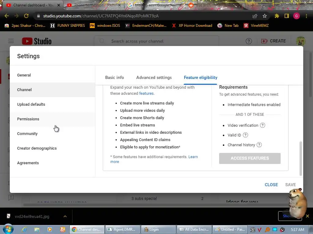
Task: Click the 5:17 AM system clock
Action: 297,229
